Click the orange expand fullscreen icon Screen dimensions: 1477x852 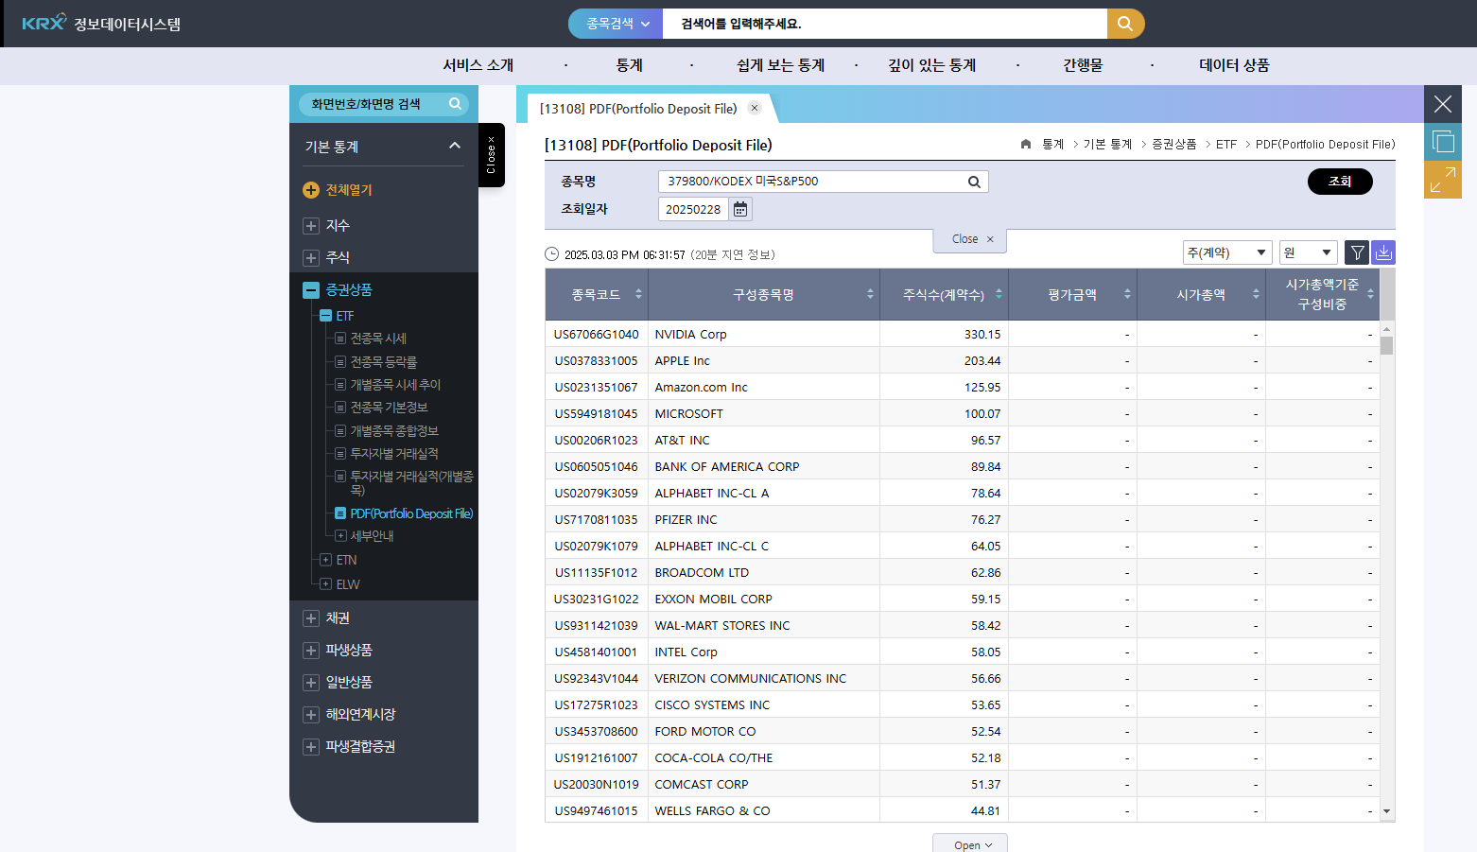1443,180
